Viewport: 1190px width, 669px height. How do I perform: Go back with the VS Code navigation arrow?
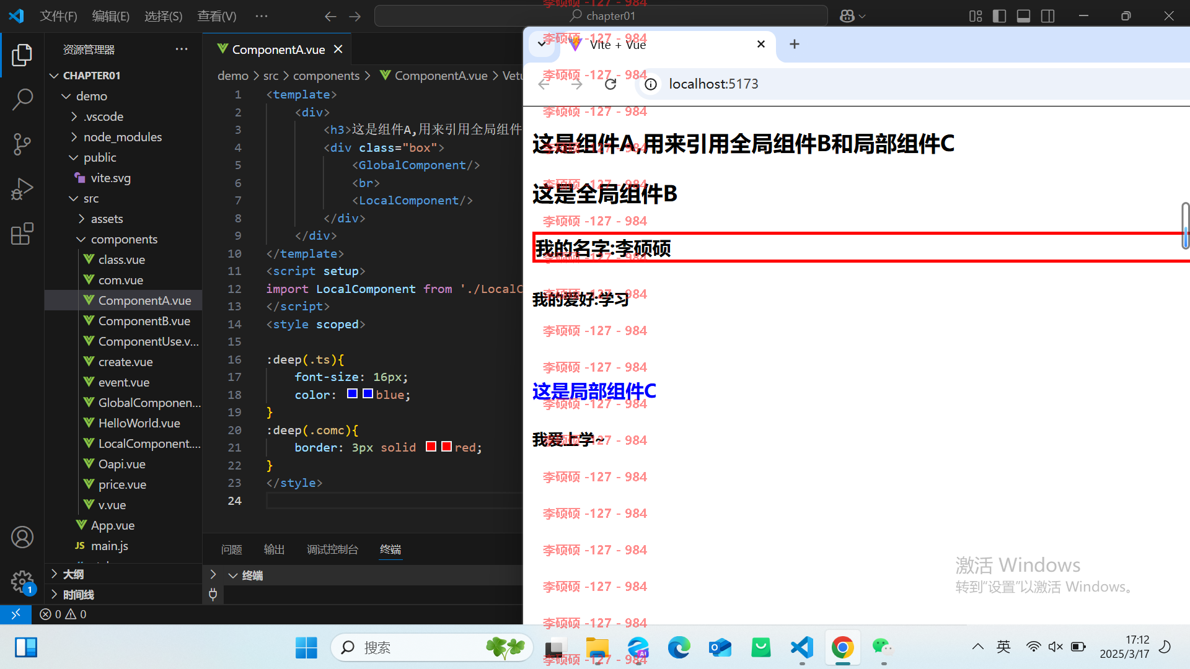[x=330, y=16]
